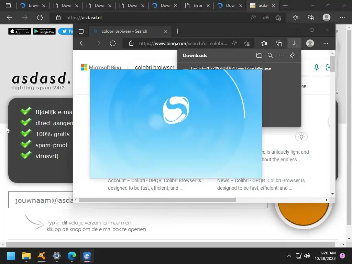Click Google Play badge on asdasd page

44,31
